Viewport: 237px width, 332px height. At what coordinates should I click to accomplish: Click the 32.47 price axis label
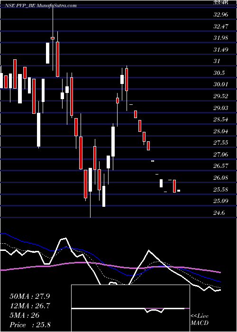coord(221,26)
